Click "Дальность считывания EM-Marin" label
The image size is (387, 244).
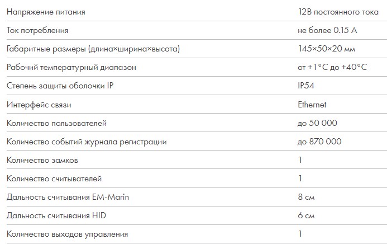pos(68,197)
